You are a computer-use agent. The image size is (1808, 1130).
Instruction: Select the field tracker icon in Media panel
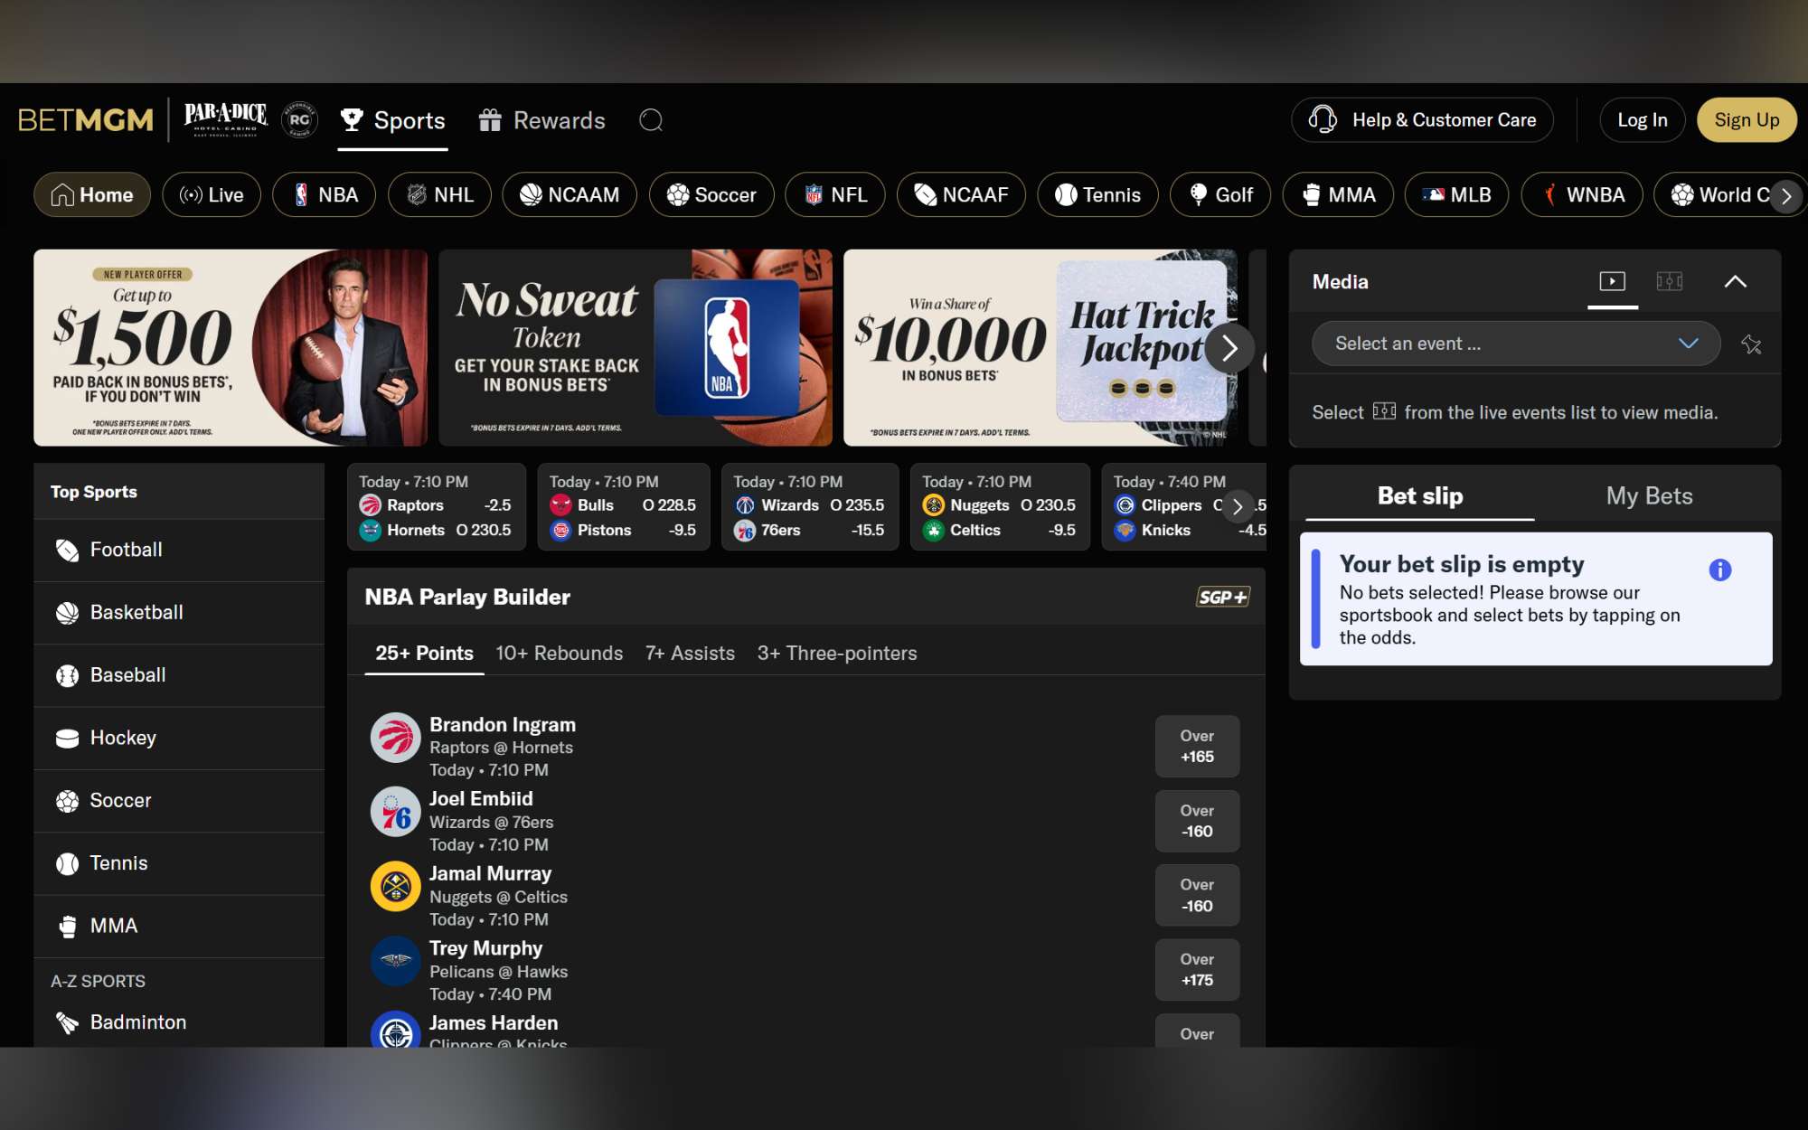click(1671, 281)
